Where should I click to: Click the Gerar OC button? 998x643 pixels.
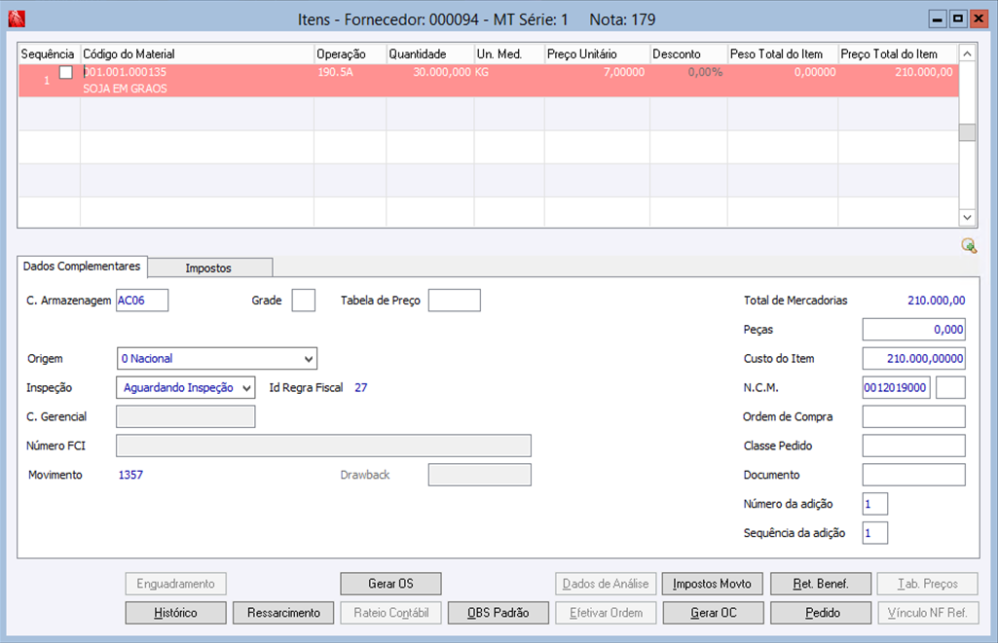[x=714, y=613]
